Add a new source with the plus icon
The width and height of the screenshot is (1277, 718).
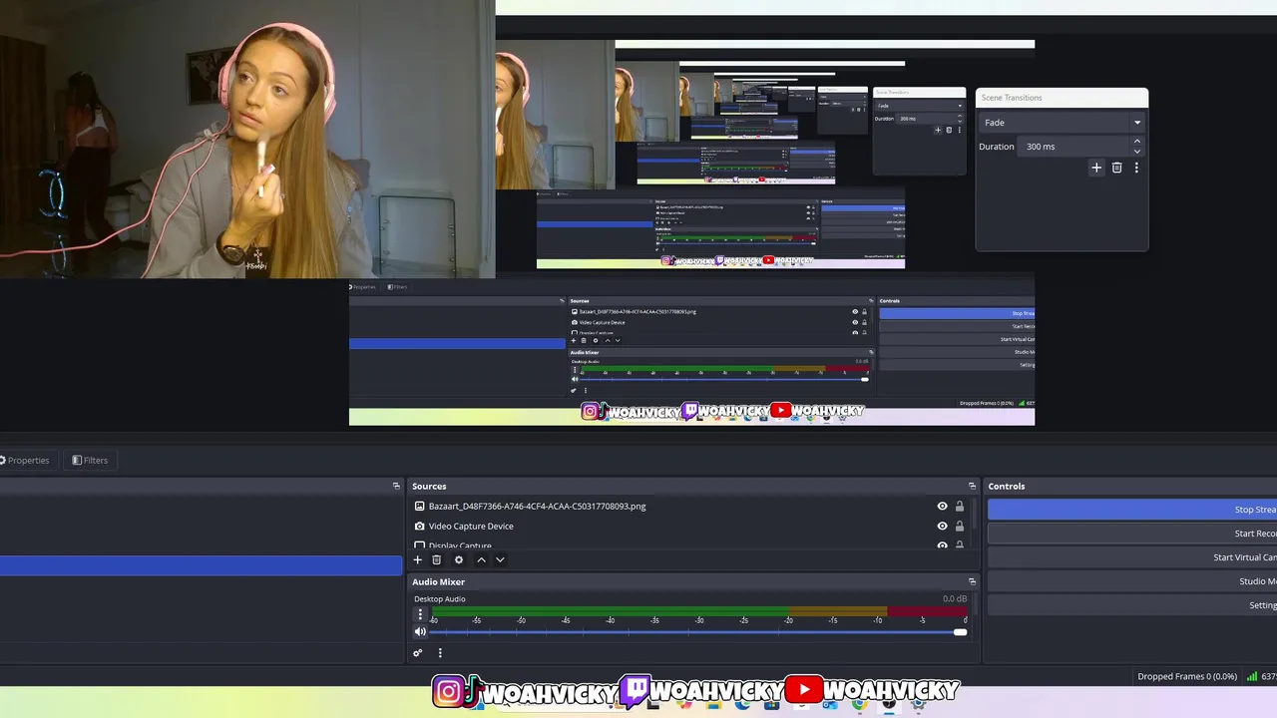tap(418, 559)
